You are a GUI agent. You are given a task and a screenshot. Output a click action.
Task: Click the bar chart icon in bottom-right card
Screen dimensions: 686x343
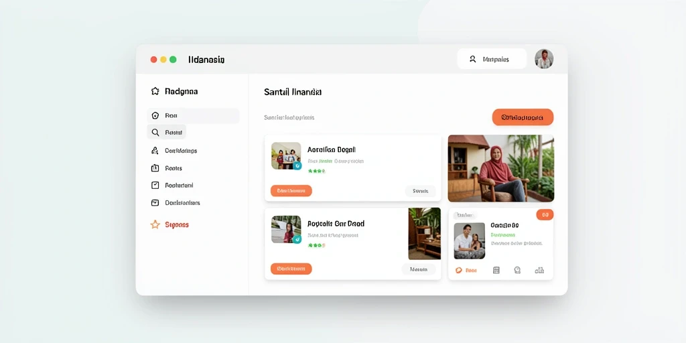click(539, 271)
